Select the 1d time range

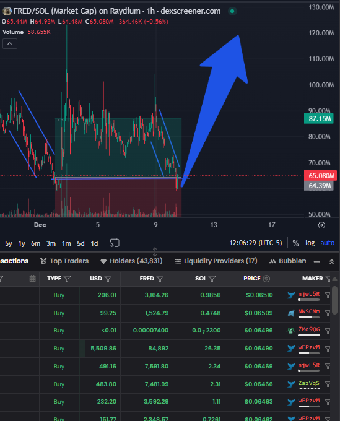coord(94,243)
